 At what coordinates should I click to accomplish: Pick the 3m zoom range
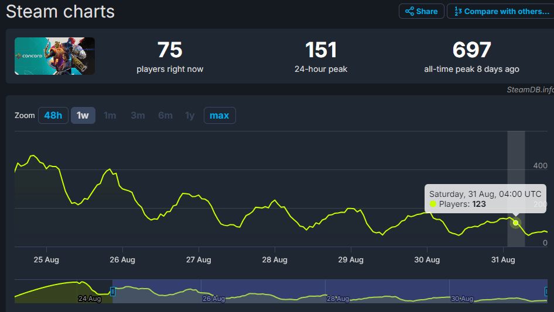138,115
